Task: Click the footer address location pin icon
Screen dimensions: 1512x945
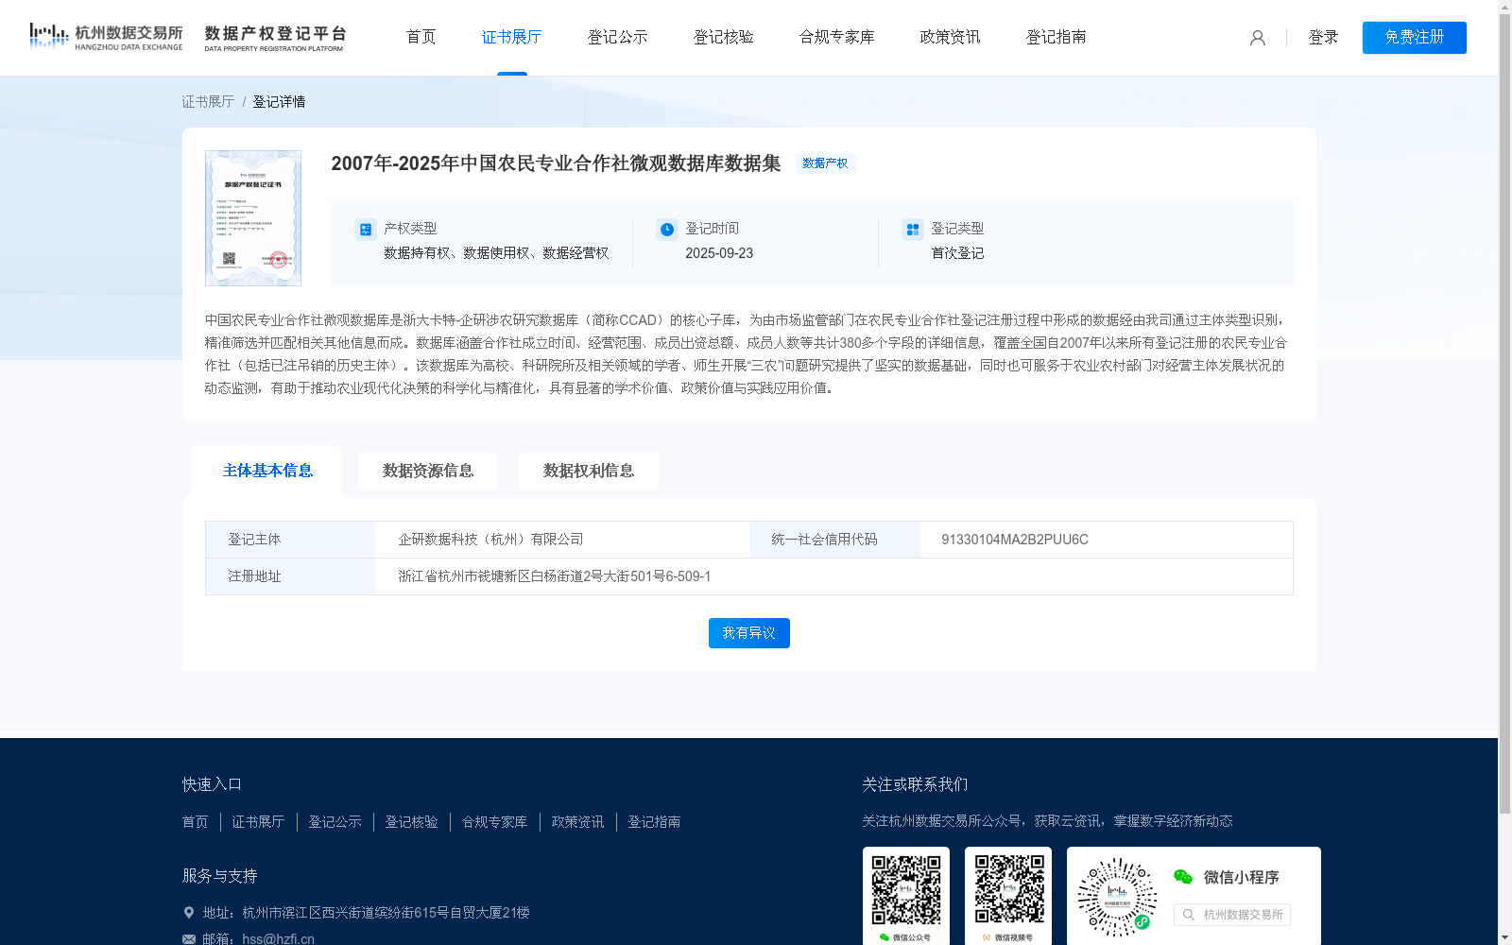Action: [x=189, y=913]
